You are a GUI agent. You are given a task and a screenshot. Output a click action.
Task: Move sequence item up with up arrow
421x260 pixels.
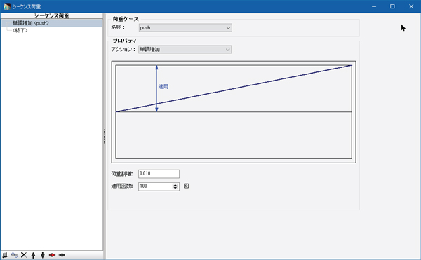click(33, 255)
